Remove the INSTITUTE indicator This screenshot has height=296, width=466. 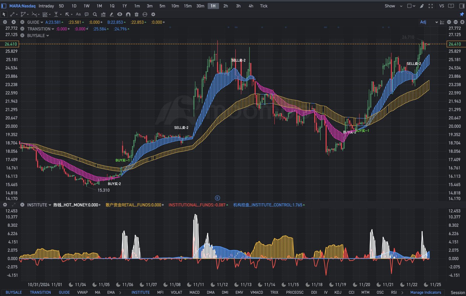point(22,205)
